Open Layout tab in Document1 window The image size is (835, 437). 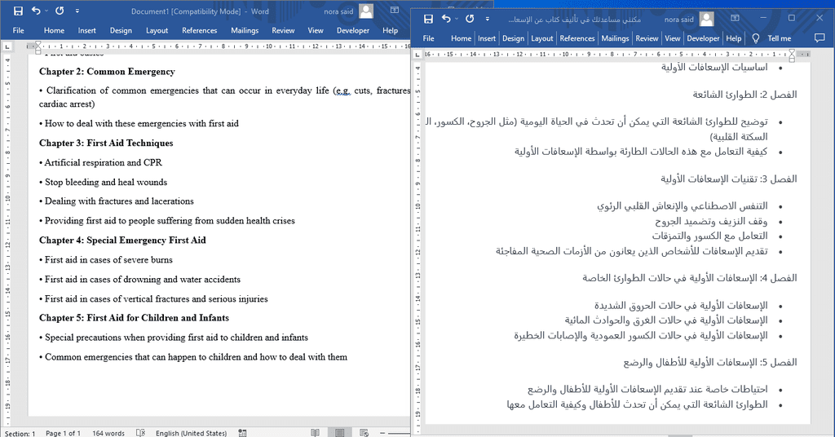157,30
